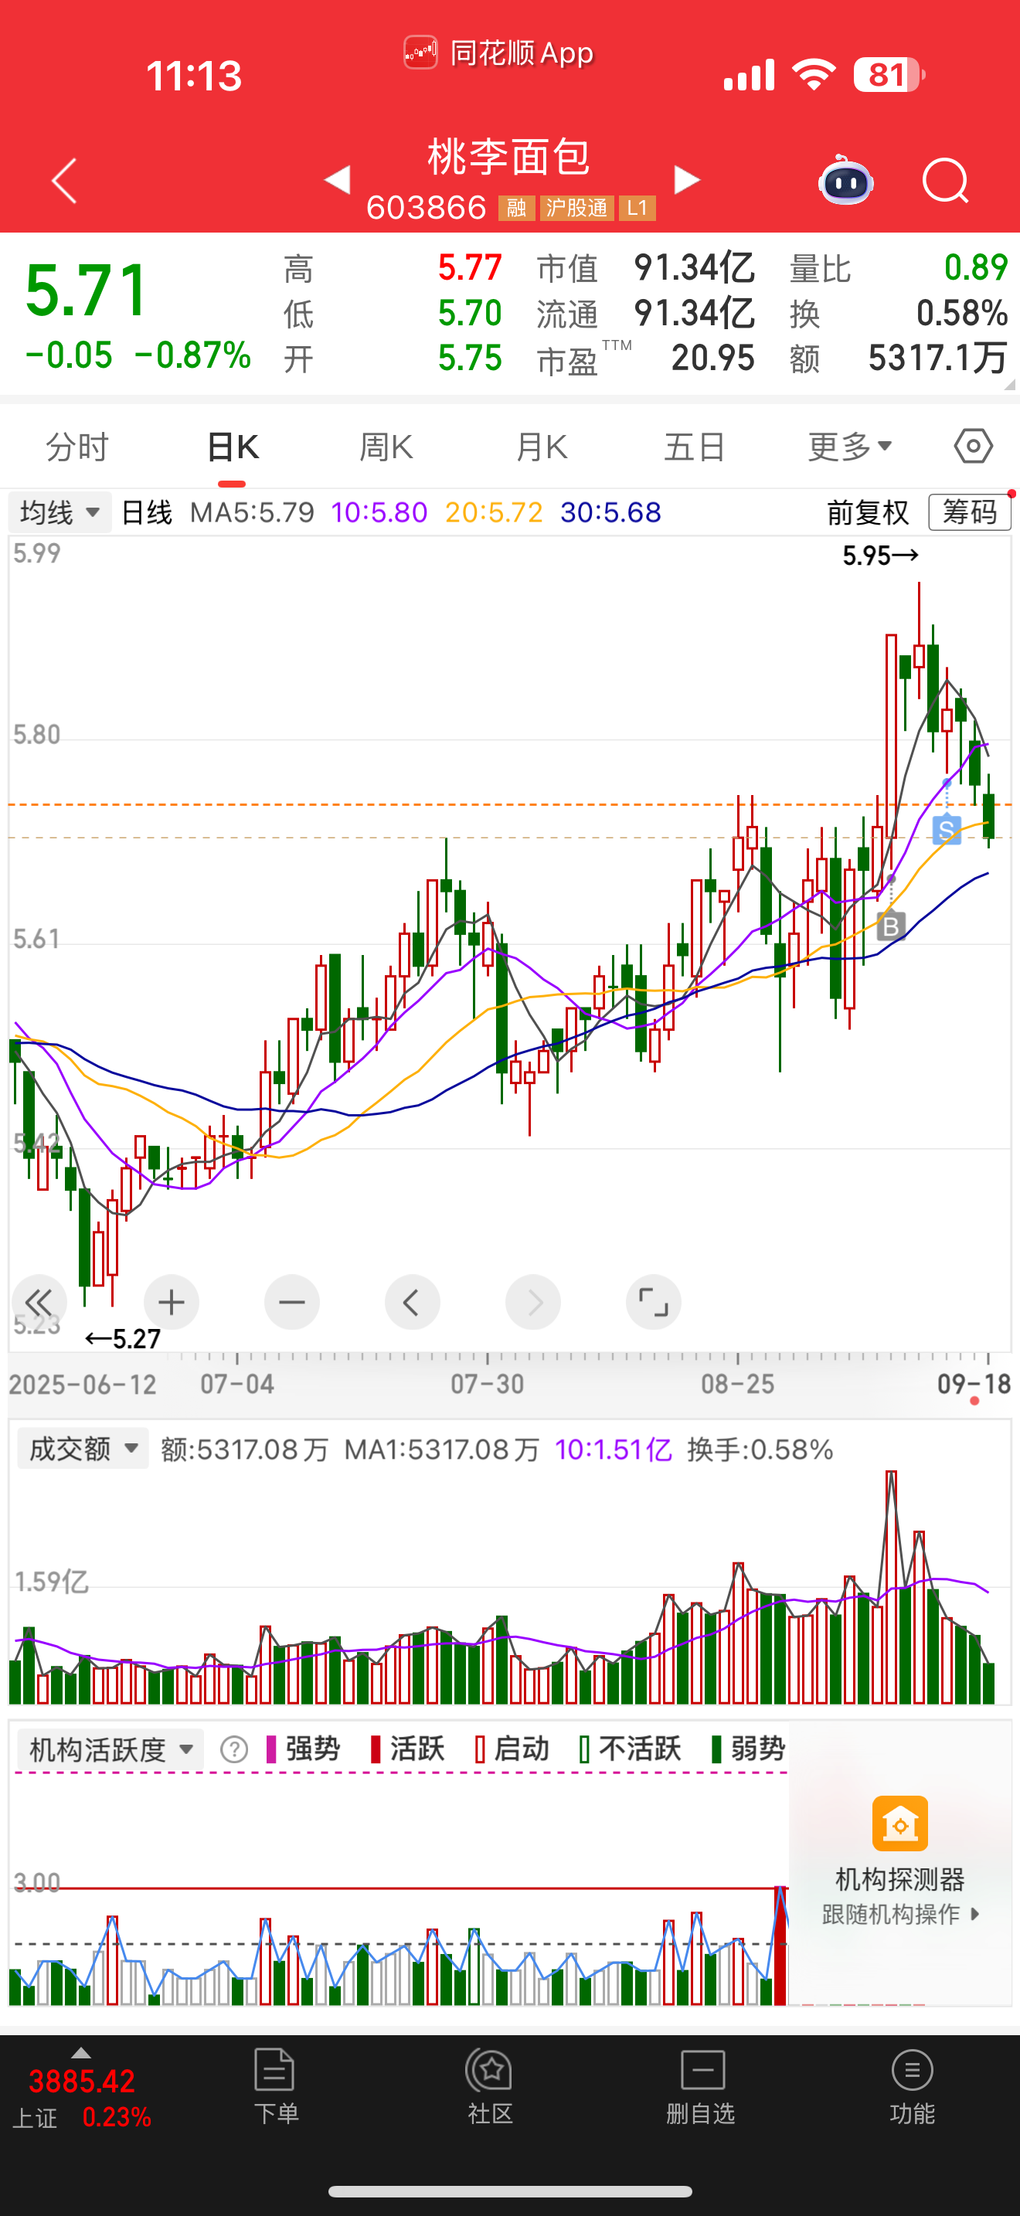Expand chart to fullscreen view
1020x2216 pixels.
(x=653, y=1303)
